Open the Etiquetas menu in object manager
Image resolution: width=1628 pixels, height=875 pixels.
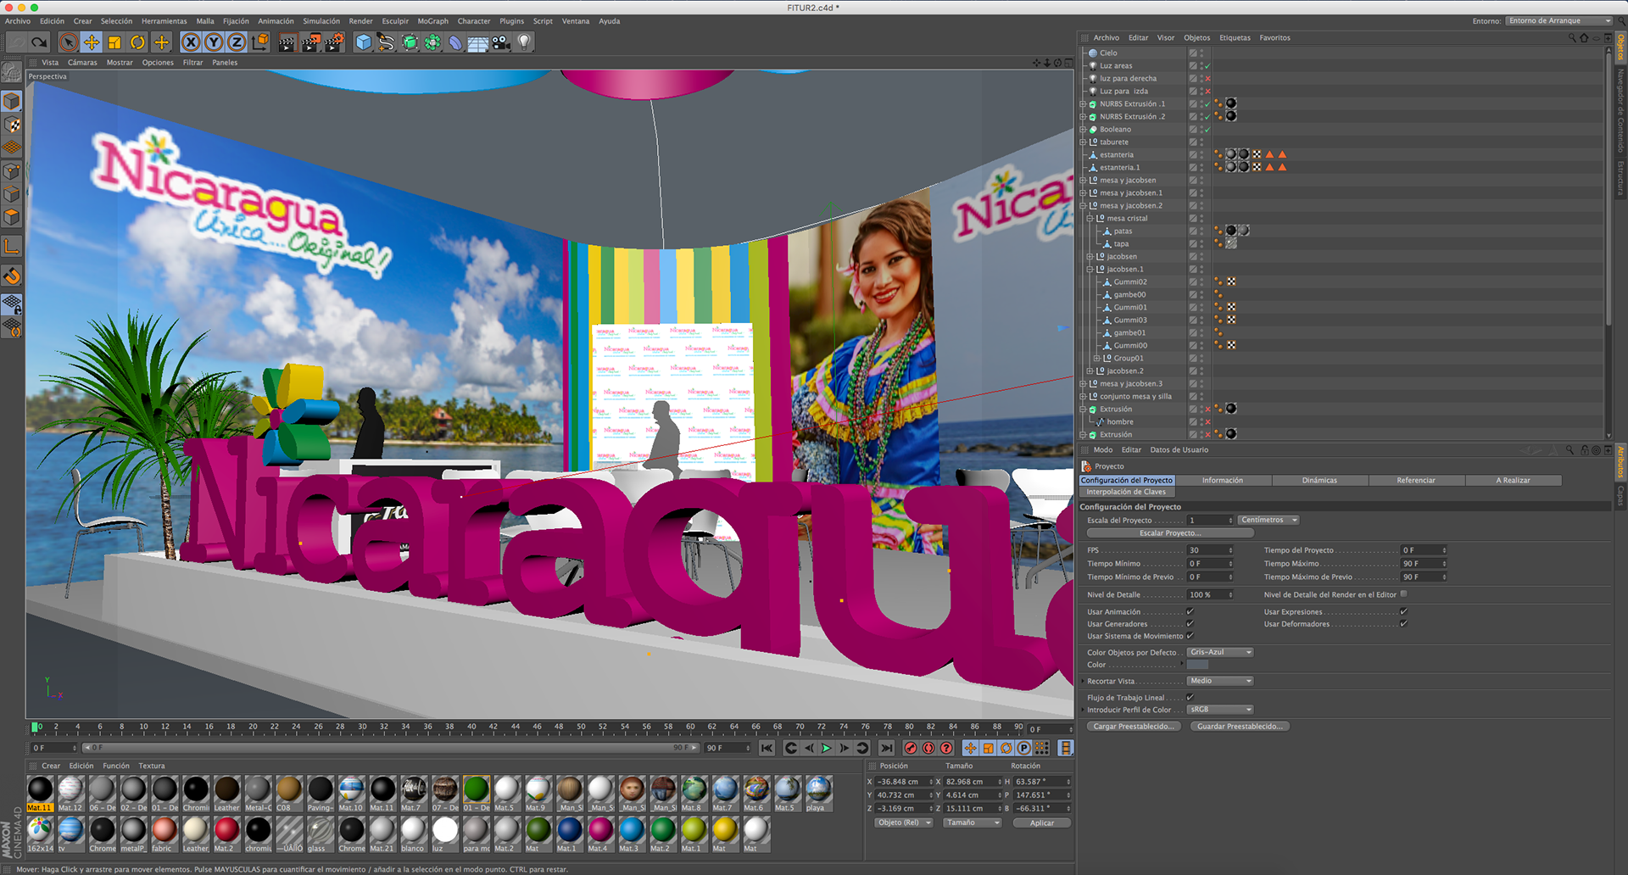(1235, 38)
